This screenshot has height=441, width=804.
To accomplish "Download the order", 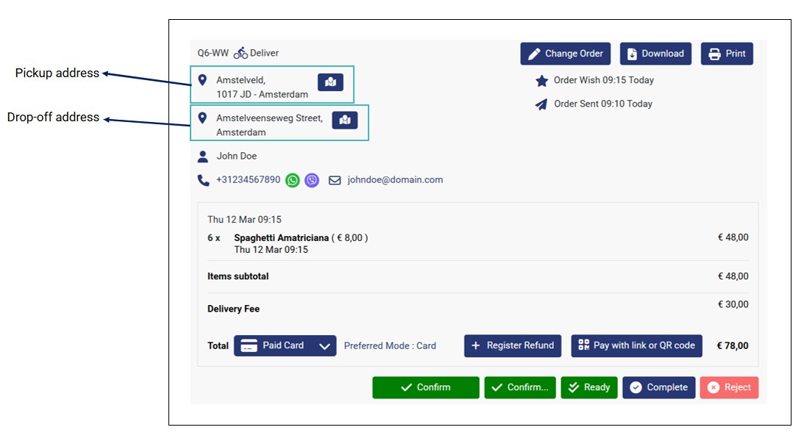I will pos(655,54).
